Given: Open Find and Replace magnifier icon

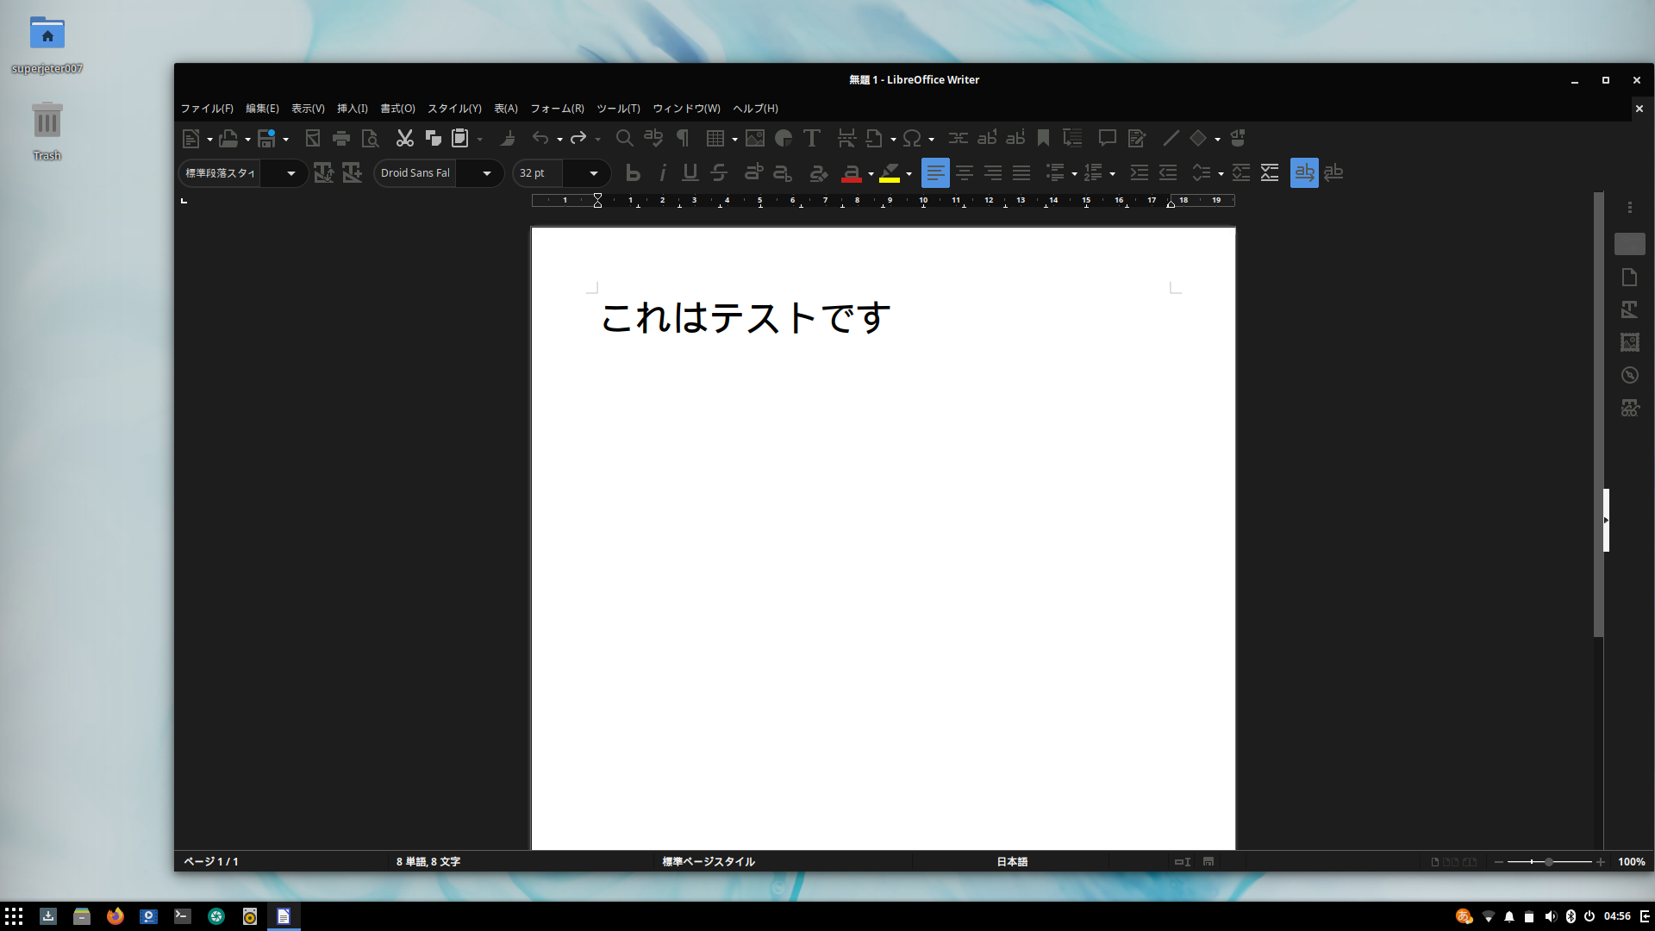Looking at the screenshot, I should 624,138.
